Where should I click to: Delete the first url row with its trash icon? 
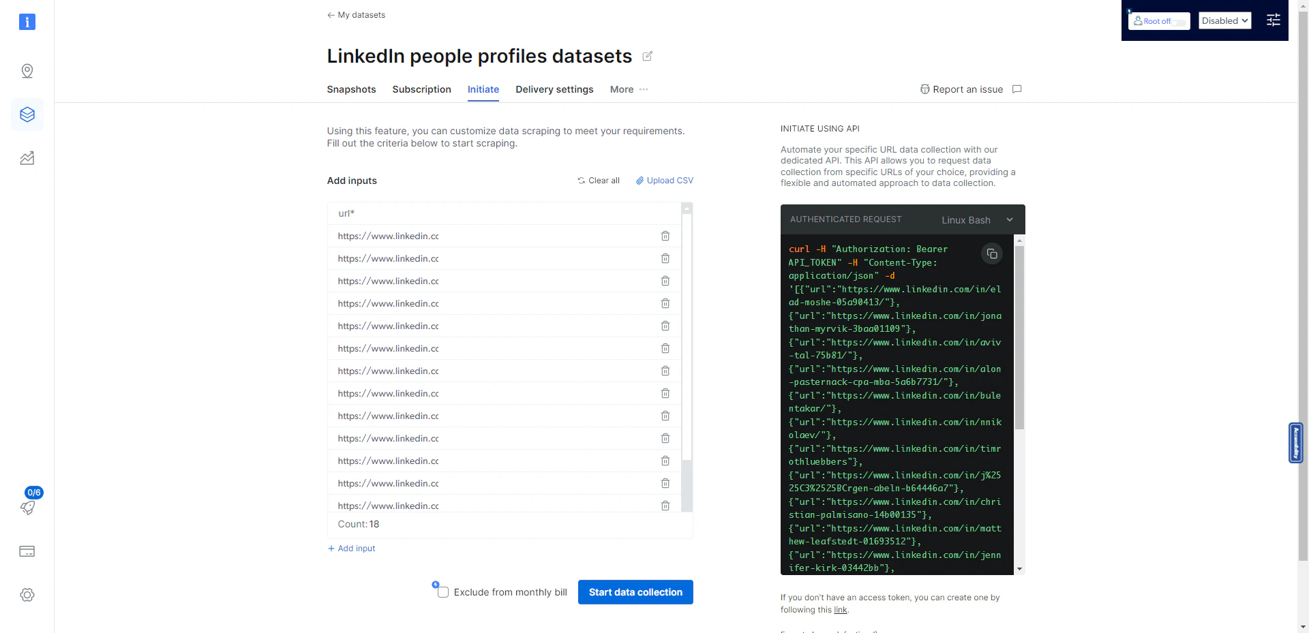click(665, 236)
